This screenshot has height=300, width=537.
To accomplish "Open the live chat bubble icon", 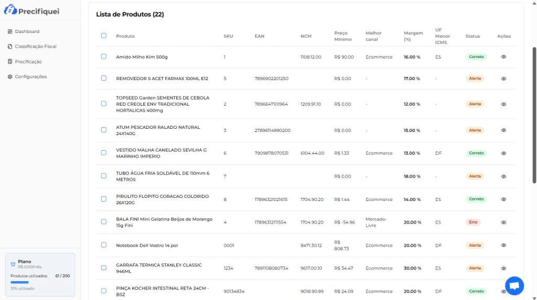I will coord(514,286).
